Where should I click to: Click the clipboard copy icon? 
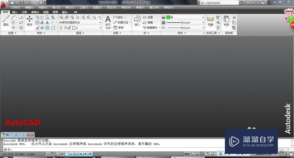coord(234,22)
